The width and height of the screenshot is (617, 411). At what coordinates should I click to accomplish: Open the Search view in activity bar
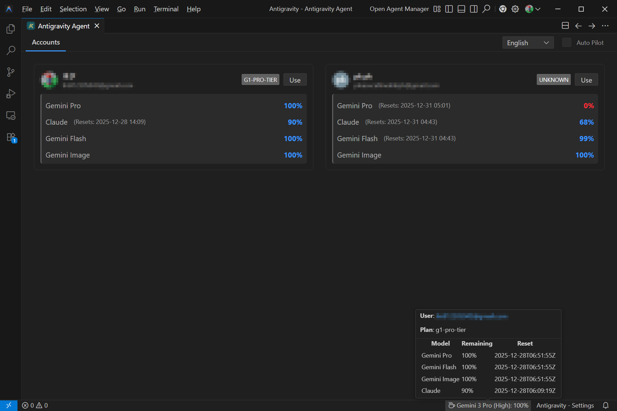[11, 51]
